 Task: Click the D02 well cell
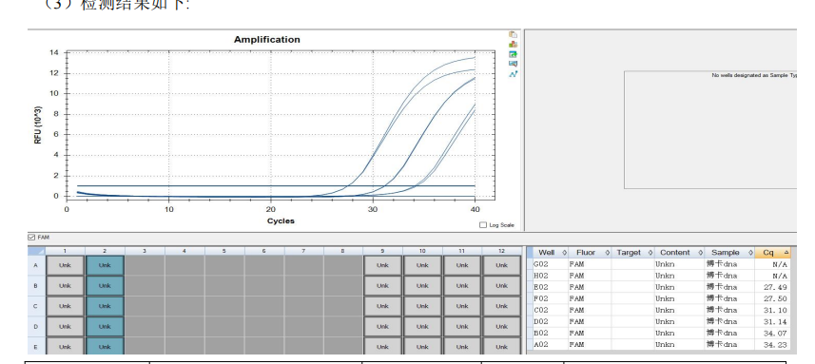coord(551,321)
